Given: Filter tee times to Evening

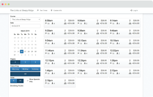Looking at the screenshot, I should [35, 69].
